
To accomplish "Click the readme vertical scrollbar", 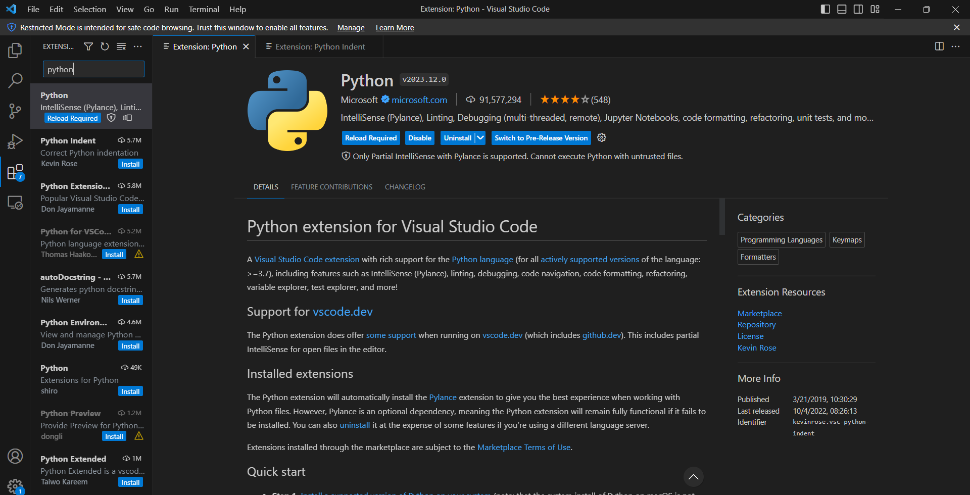I will click(x=722, y=217).
